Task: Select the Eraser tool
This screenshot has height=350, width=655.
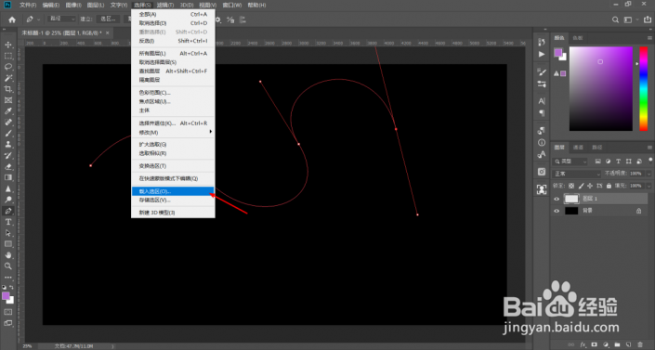Action: (8, 167)
